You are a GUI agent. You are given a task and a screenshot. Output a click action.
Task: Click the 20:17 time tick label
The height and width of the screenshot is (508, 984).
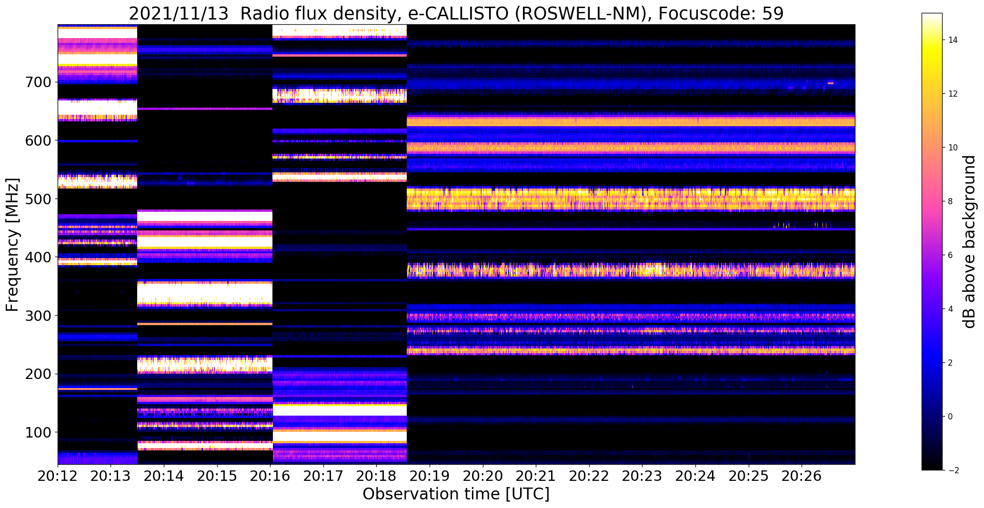[x=323, y=475]
